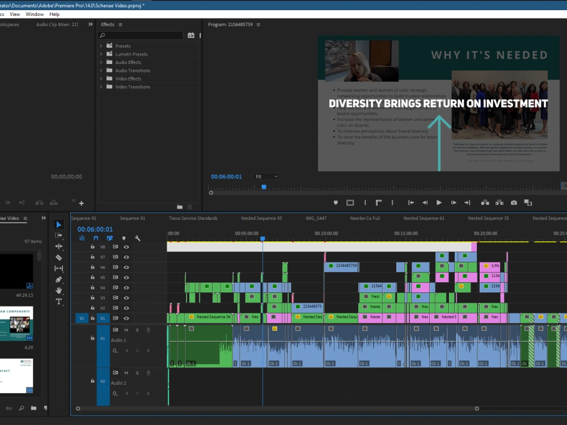The width and height of the screenshot is (567, 425).
Task: Expand Audio Effects folder
Action: 101,62
